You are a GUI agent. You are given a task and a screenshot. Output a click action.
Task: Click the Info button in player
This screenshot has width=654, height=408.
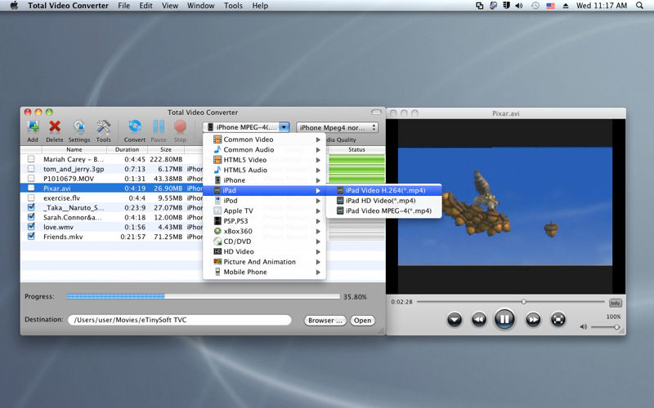(x=615, y=303)
